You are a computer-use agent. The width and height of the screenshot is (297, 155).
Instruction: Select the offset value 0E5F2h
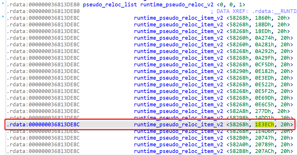265,91
